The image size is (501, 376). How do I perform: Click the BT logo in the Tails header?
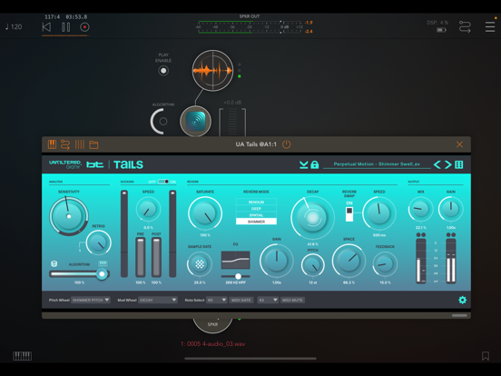pos(95,164)
